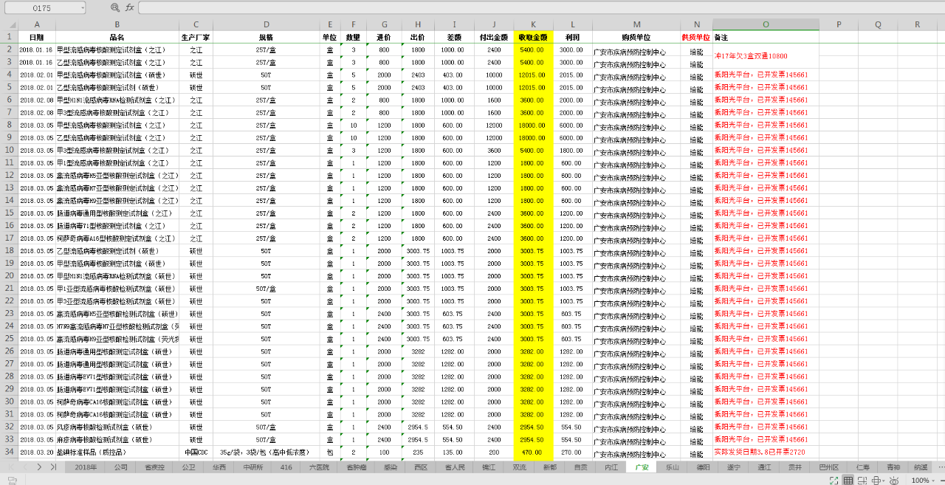945x485 pixels.
Task: Switch to page break preview icon
Action: coord(862,481)
